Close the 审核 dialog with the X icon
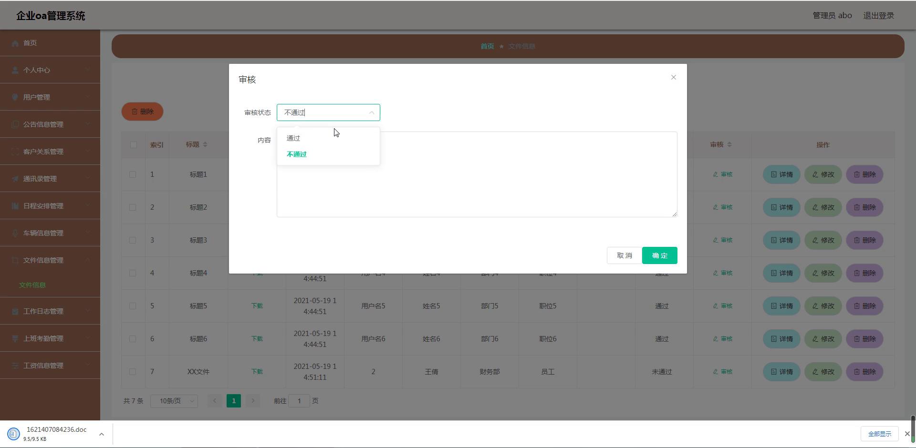The width and height of the screenshot is (916, 448). pos(673,77)
